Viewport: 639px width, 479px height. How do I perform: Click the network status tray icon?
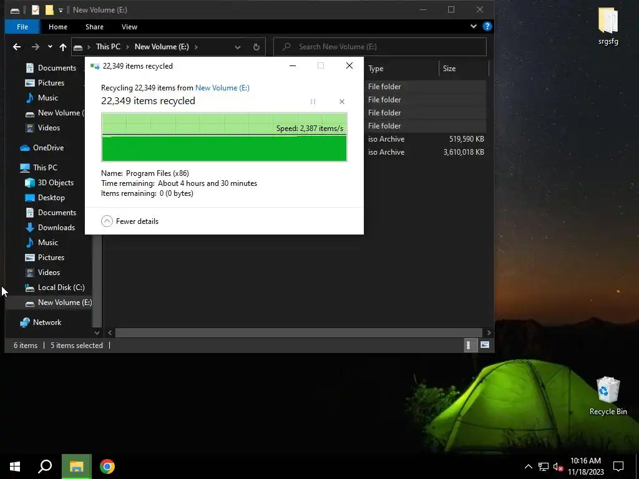pos(544,467)
